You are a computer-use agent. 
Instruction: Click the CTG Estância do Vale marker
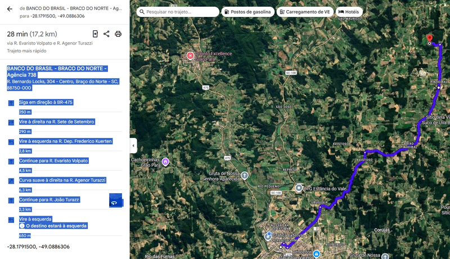click(299, 187)
